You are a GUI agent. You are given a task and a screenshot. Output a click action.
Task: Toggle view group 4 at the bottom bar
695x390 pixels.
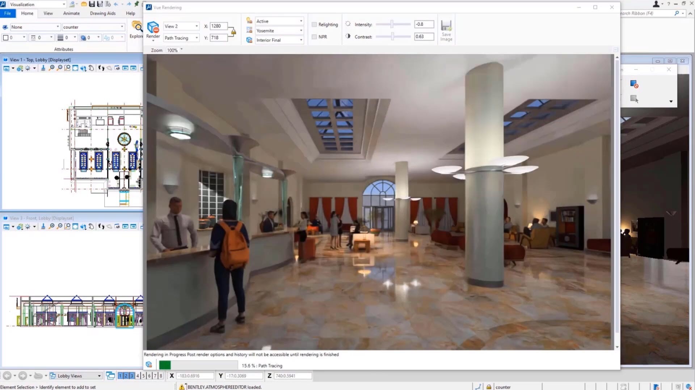(137, 376)
